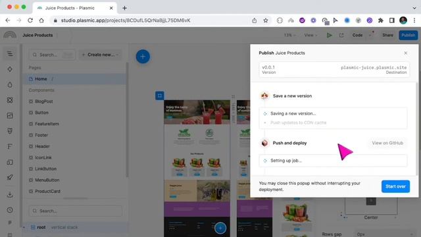Click the address bar URL

126,20
